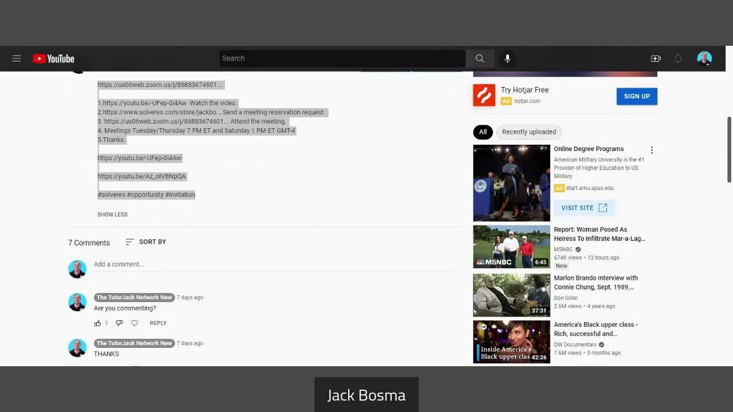Click the page vertical scrollbar thumb
The image size is (733, 412).
[729, 150]
